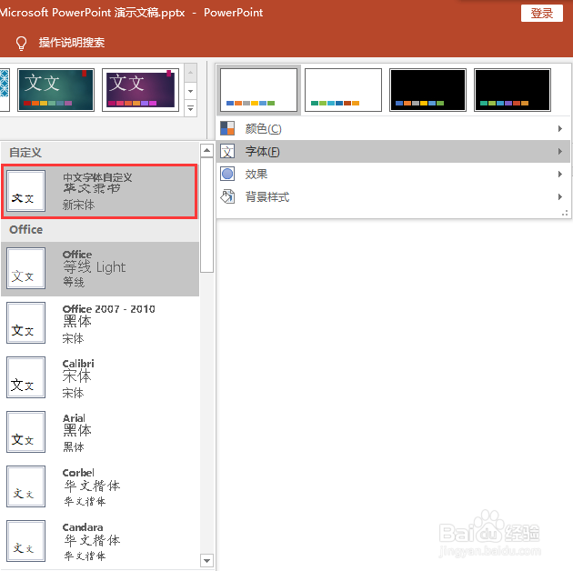Screen dimensions: 573x571
Task: Choose the Office 等线 Light font set
Action: tap(100, 268)
